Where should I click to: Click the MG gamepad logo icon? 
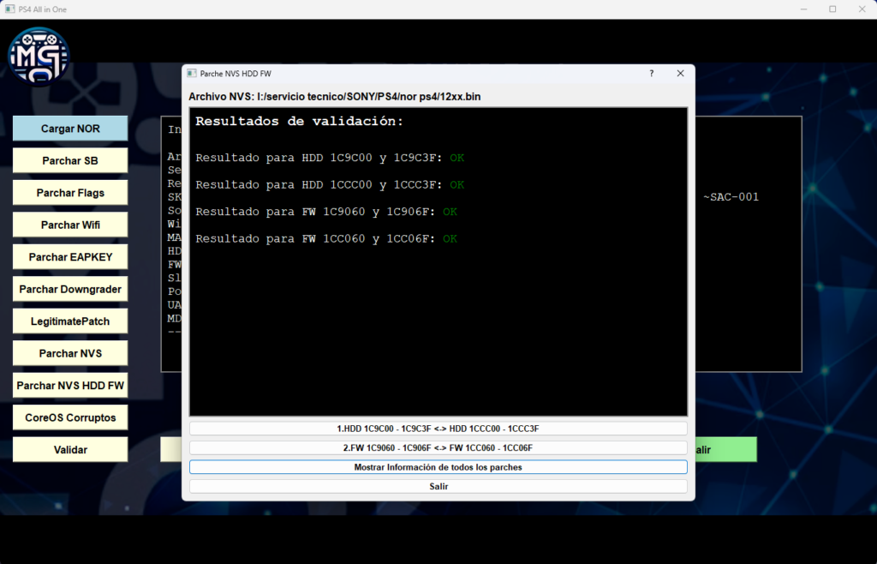click(x=39, y=56)
